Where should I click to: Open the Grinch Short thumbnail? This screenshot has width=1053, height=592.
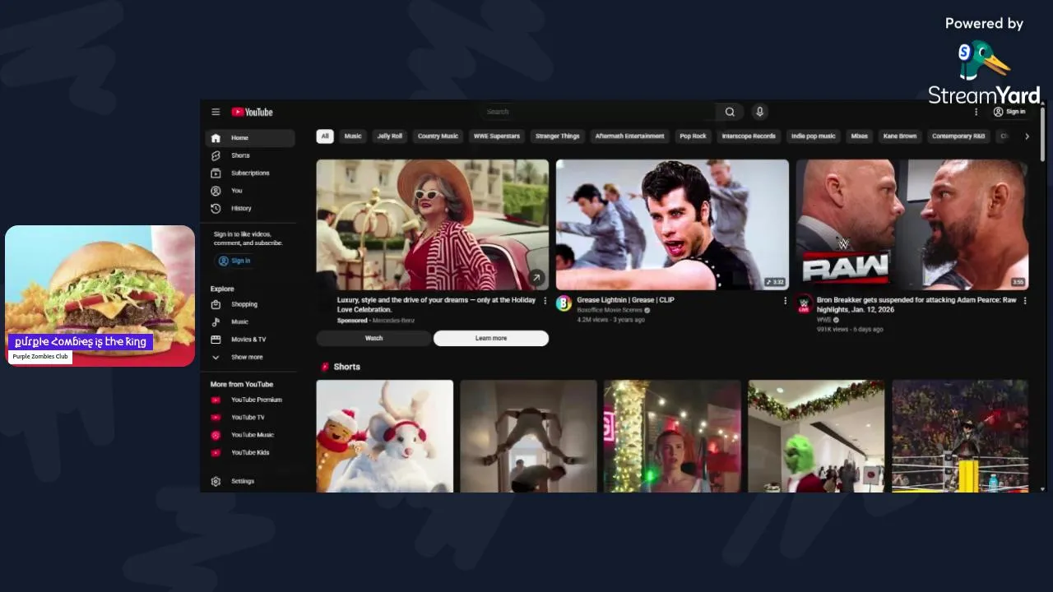pos(816,436)
